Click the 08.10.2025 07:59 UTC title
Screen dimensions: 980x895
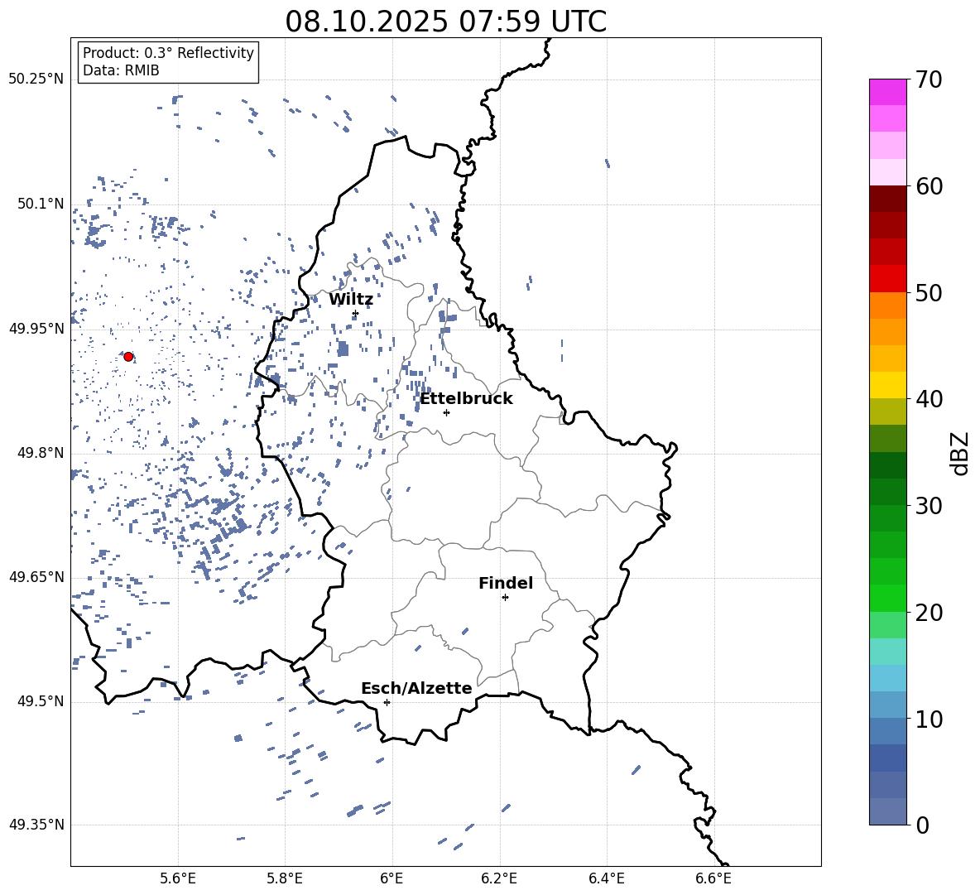click(x=445, y=22)
